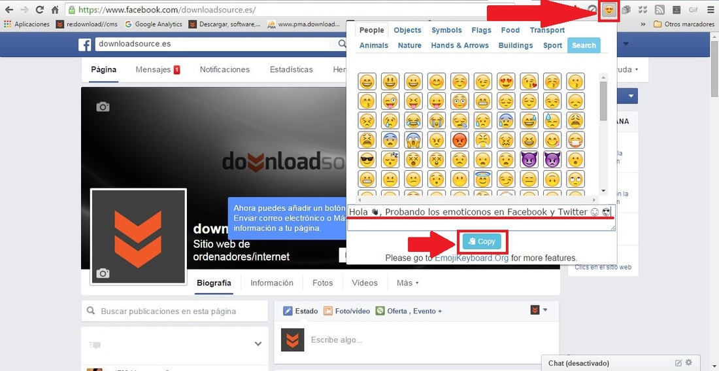The width and height of the screenshot is (719, 371).
Task: Click emoji panel scroll-down arrow
Action: pyautogui.click(x=603, y=191)
